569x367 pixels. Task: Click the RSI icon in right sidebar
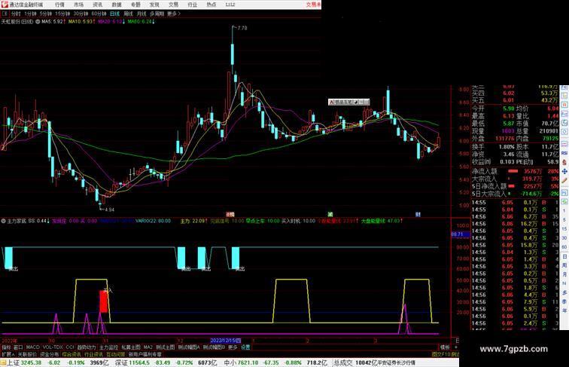click(x=564, y=153)
